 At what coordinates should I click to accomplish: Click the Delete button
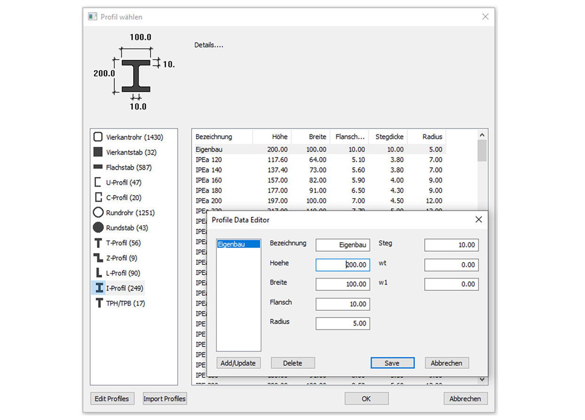pyautogui.click(x=292, y=363)
